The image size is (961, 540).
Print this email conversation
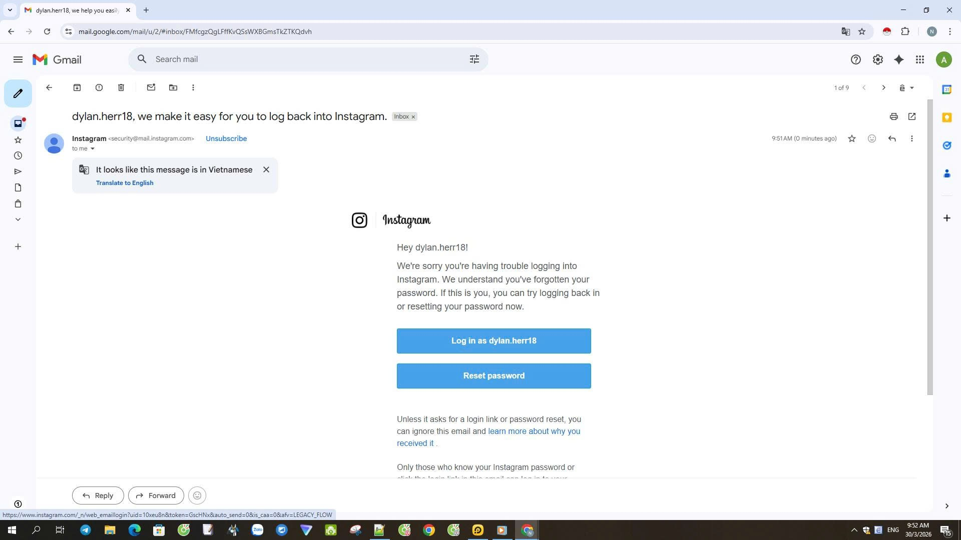(x=894, y=116)
